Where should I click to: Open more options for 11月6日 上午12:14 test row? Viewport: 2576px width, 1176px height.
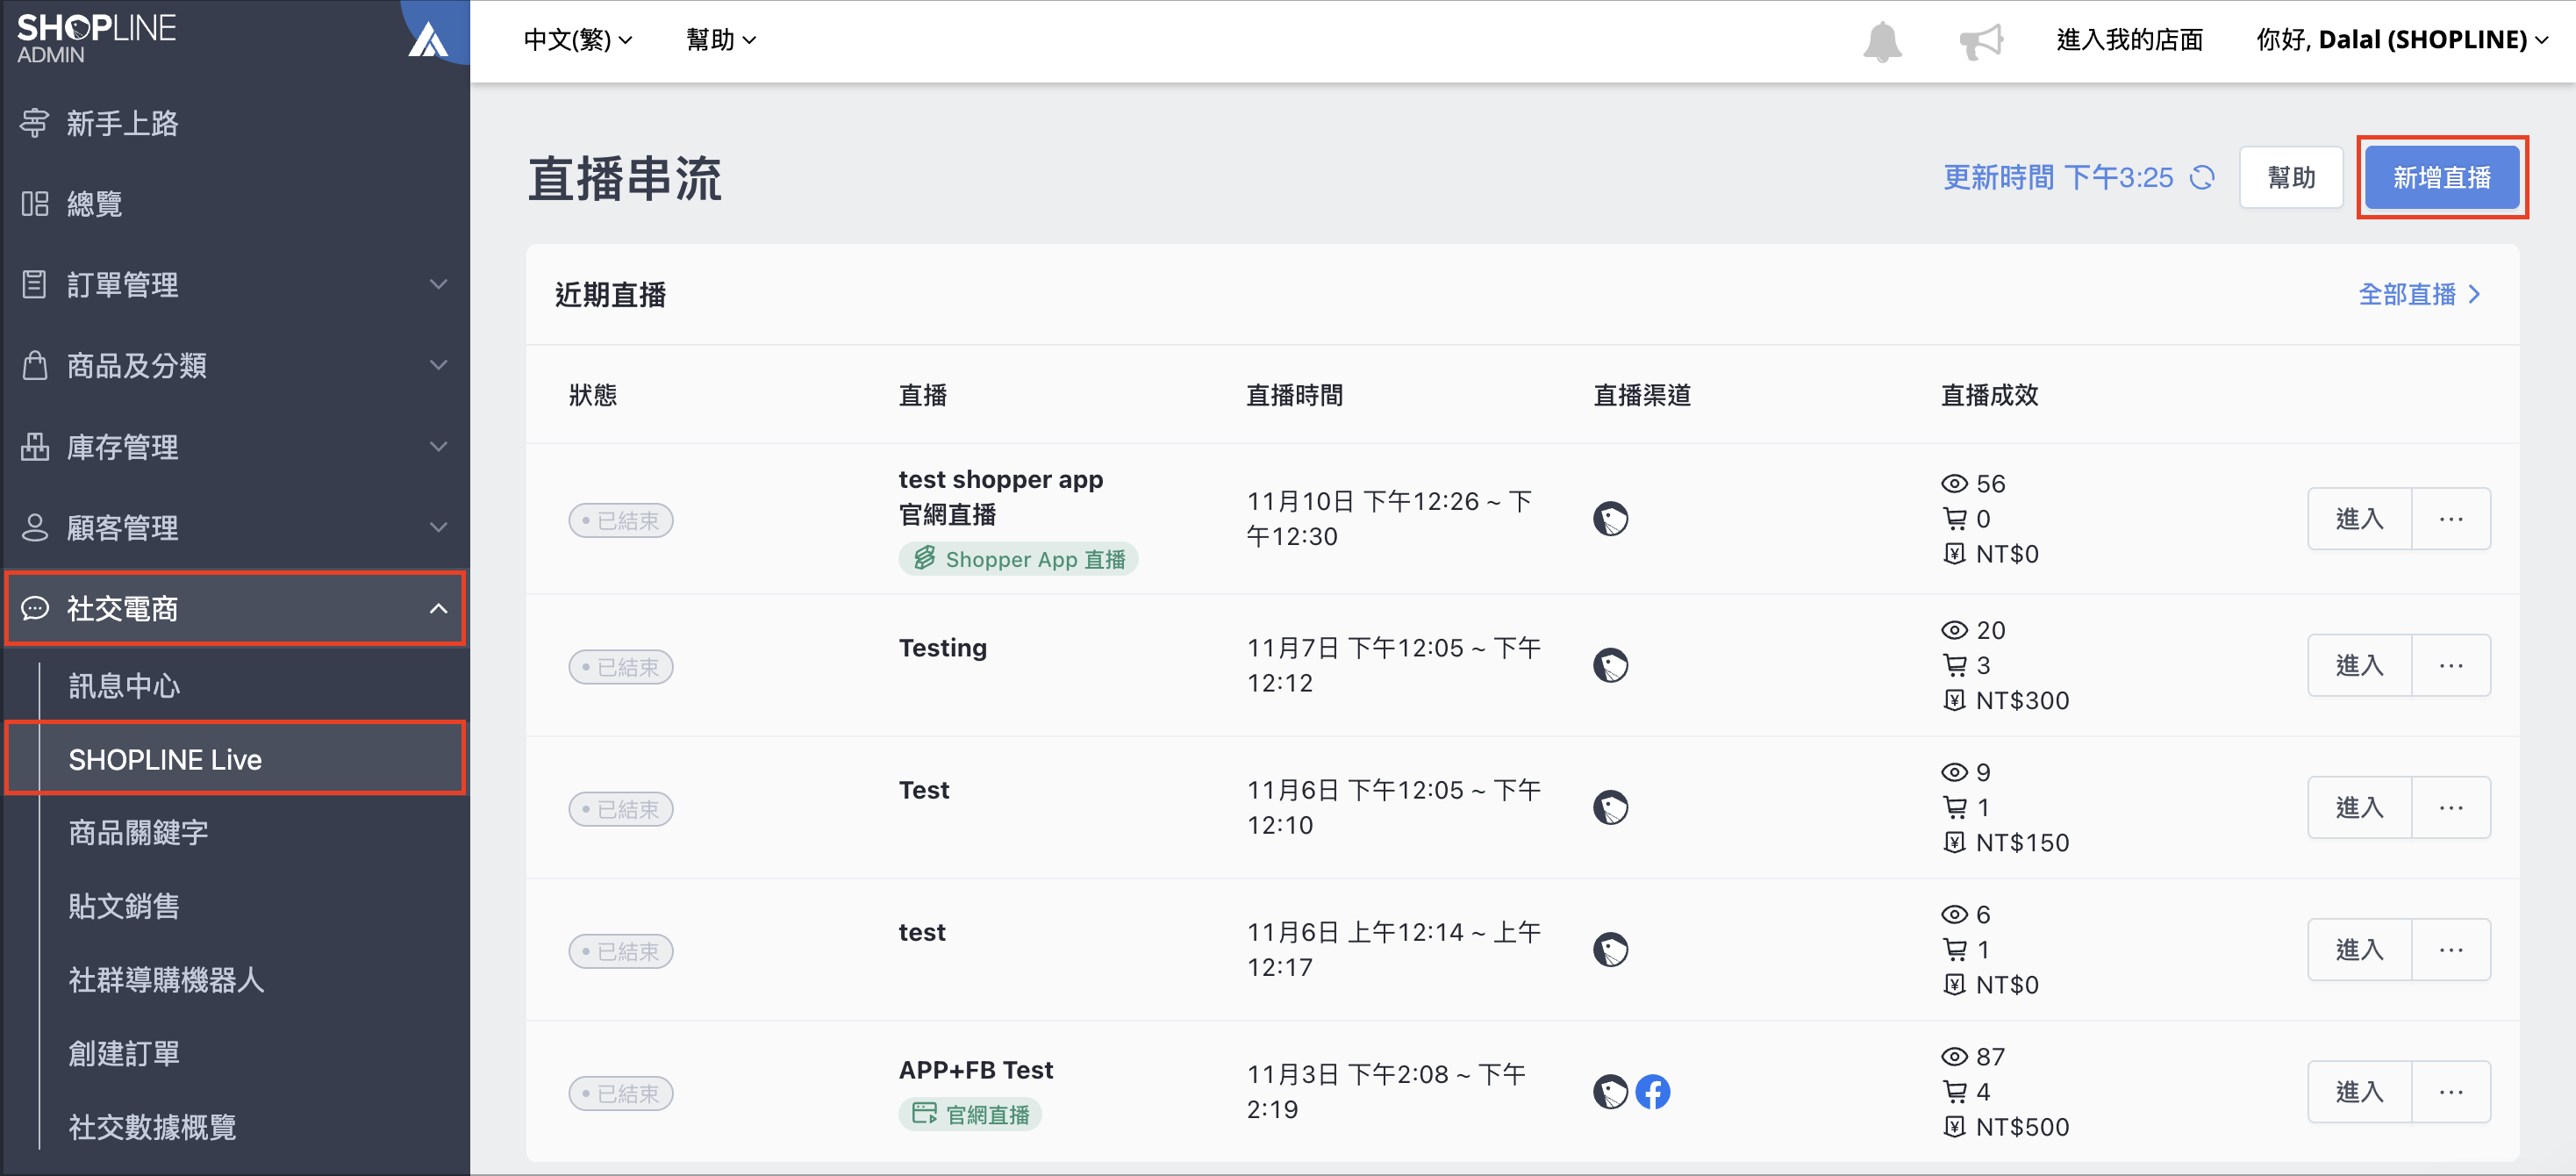2450,949
